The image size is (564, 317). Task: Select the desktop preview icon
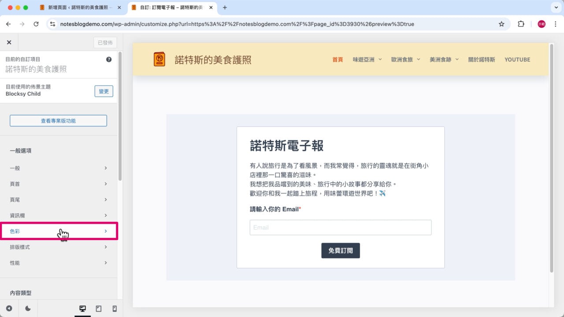coord(83,309)
